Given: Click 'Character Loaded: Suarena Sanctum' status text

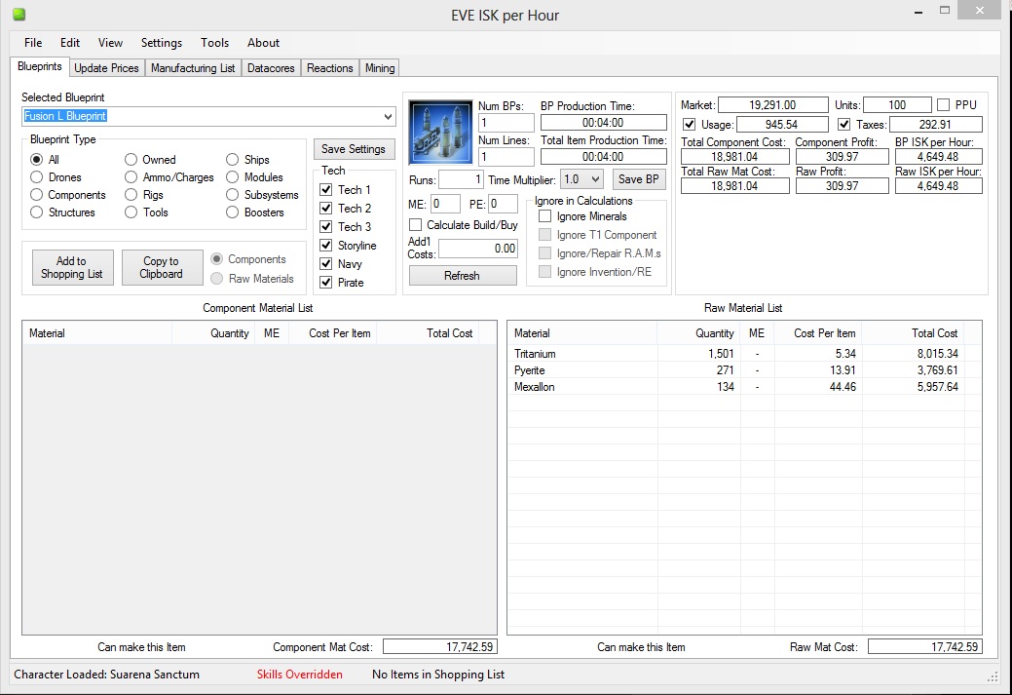Looking at the screenshot, I should point(106,675).
